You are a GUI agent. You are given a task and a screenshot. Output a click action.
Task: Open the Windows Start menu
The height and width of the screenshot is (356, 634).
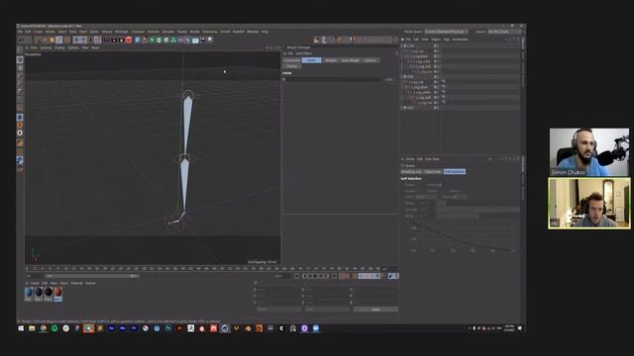pos(21,328)
